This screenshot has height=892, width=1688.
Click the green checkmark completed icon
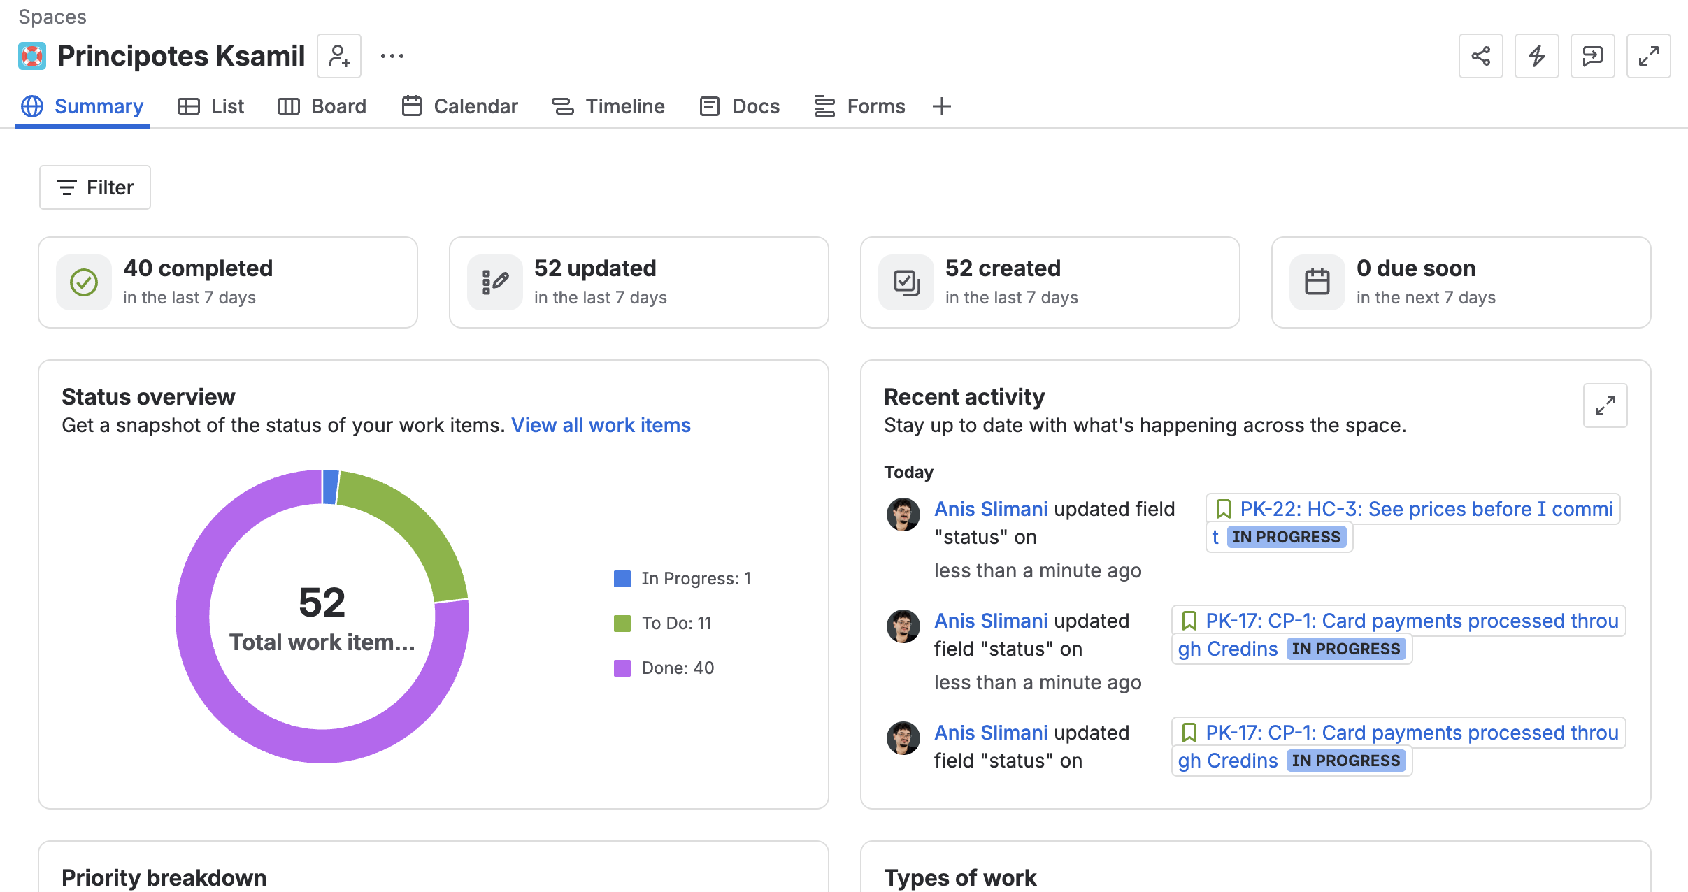tap(84, 282)
